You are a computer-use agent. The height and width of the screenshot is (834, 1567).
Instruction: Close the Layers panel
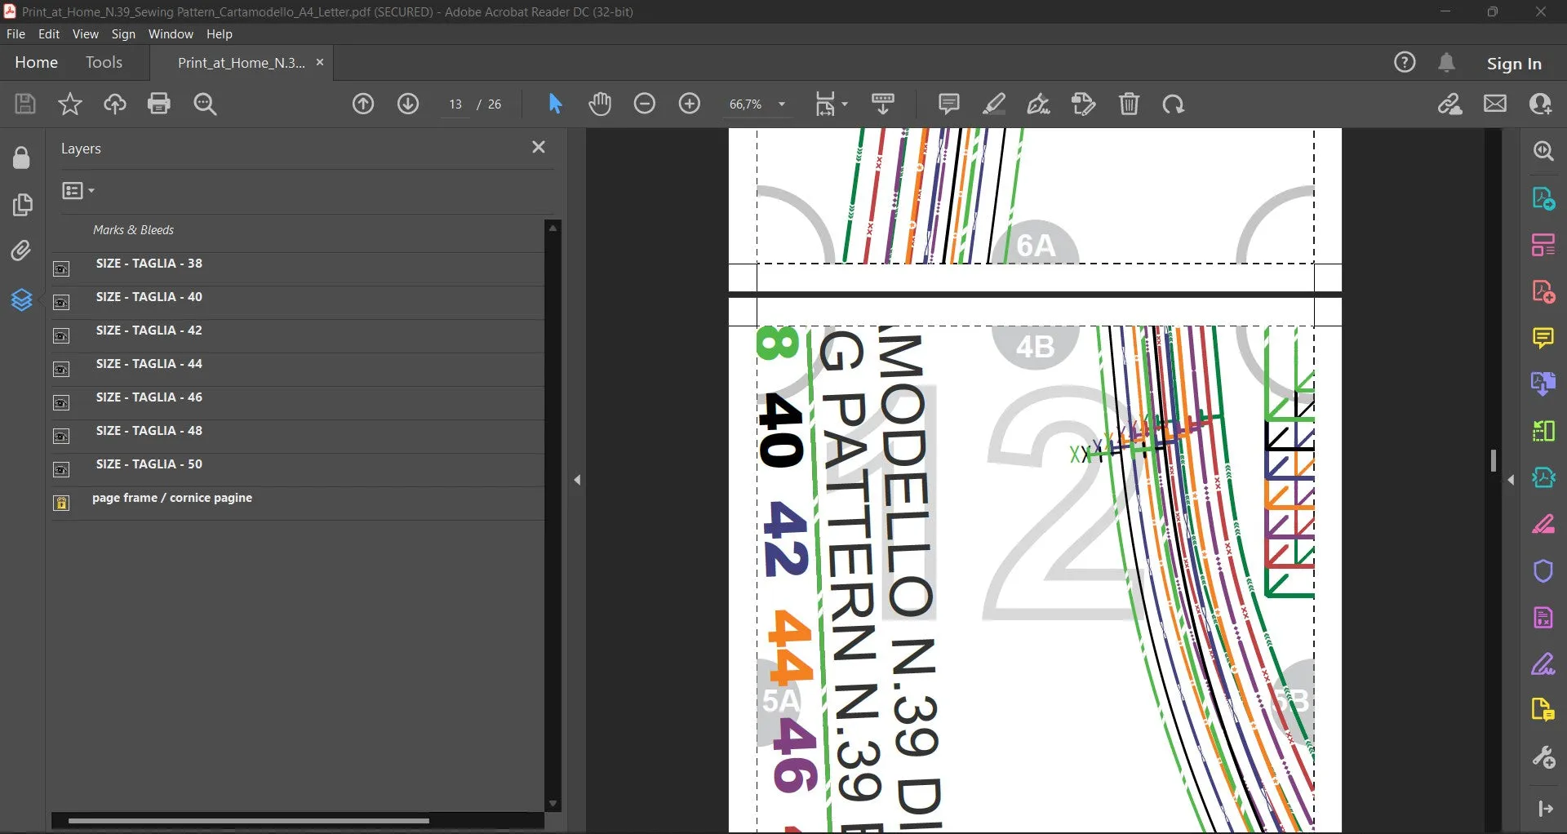(x=539, y=147)
